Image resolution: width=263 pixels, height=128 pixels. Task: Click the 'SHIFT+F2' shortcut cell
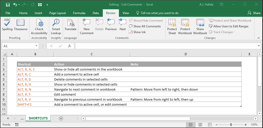coord(35,104)
